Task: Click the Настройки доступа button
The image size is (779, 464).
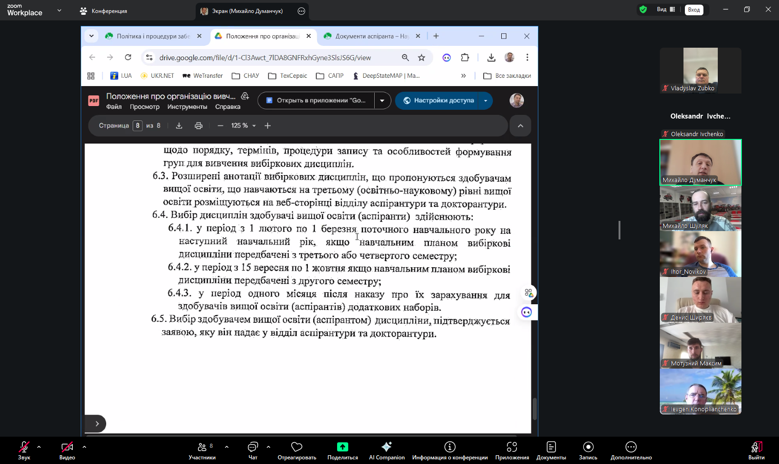Action: [438, 100]
